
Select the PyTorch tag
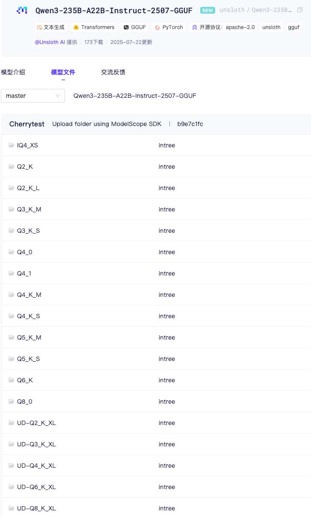169,27
